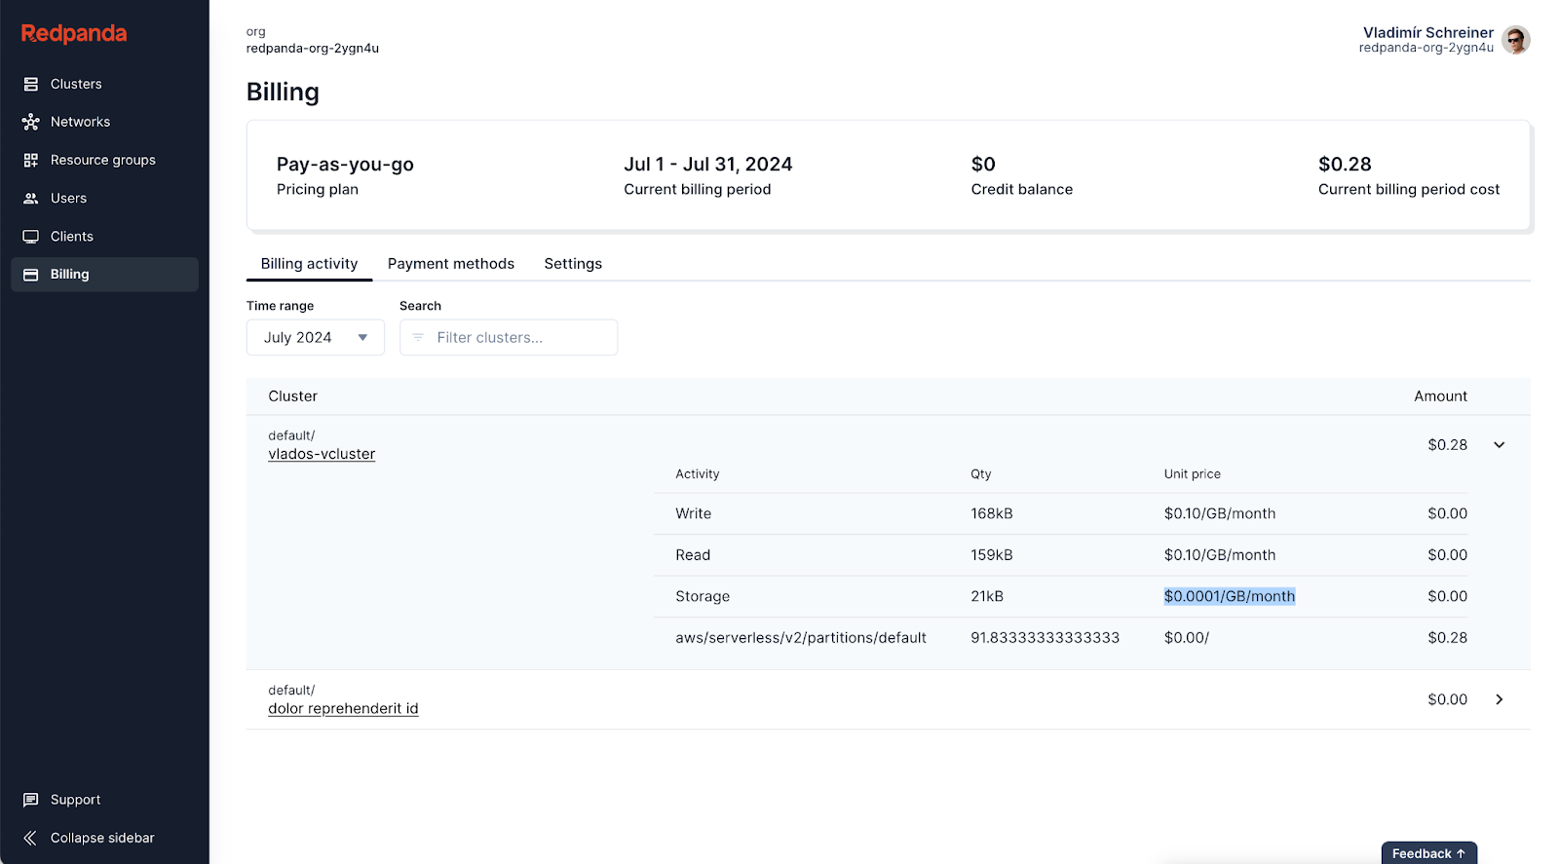Image resolution: width=1559 pixels, height=864 pixels.
Task: Switch to Payment methods tab
Action: (x=451, y=264)
